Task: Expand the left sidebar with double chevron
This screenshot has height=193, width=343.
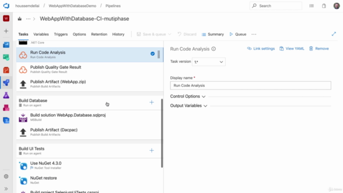Action: tap(6, 189)
